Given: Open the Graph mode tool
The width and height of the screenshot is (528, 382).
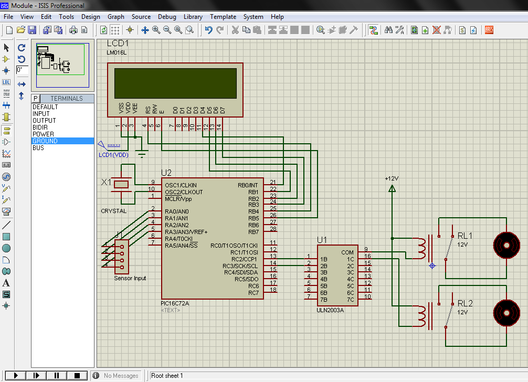Looking at the screenshot, I should pos(6,154).
